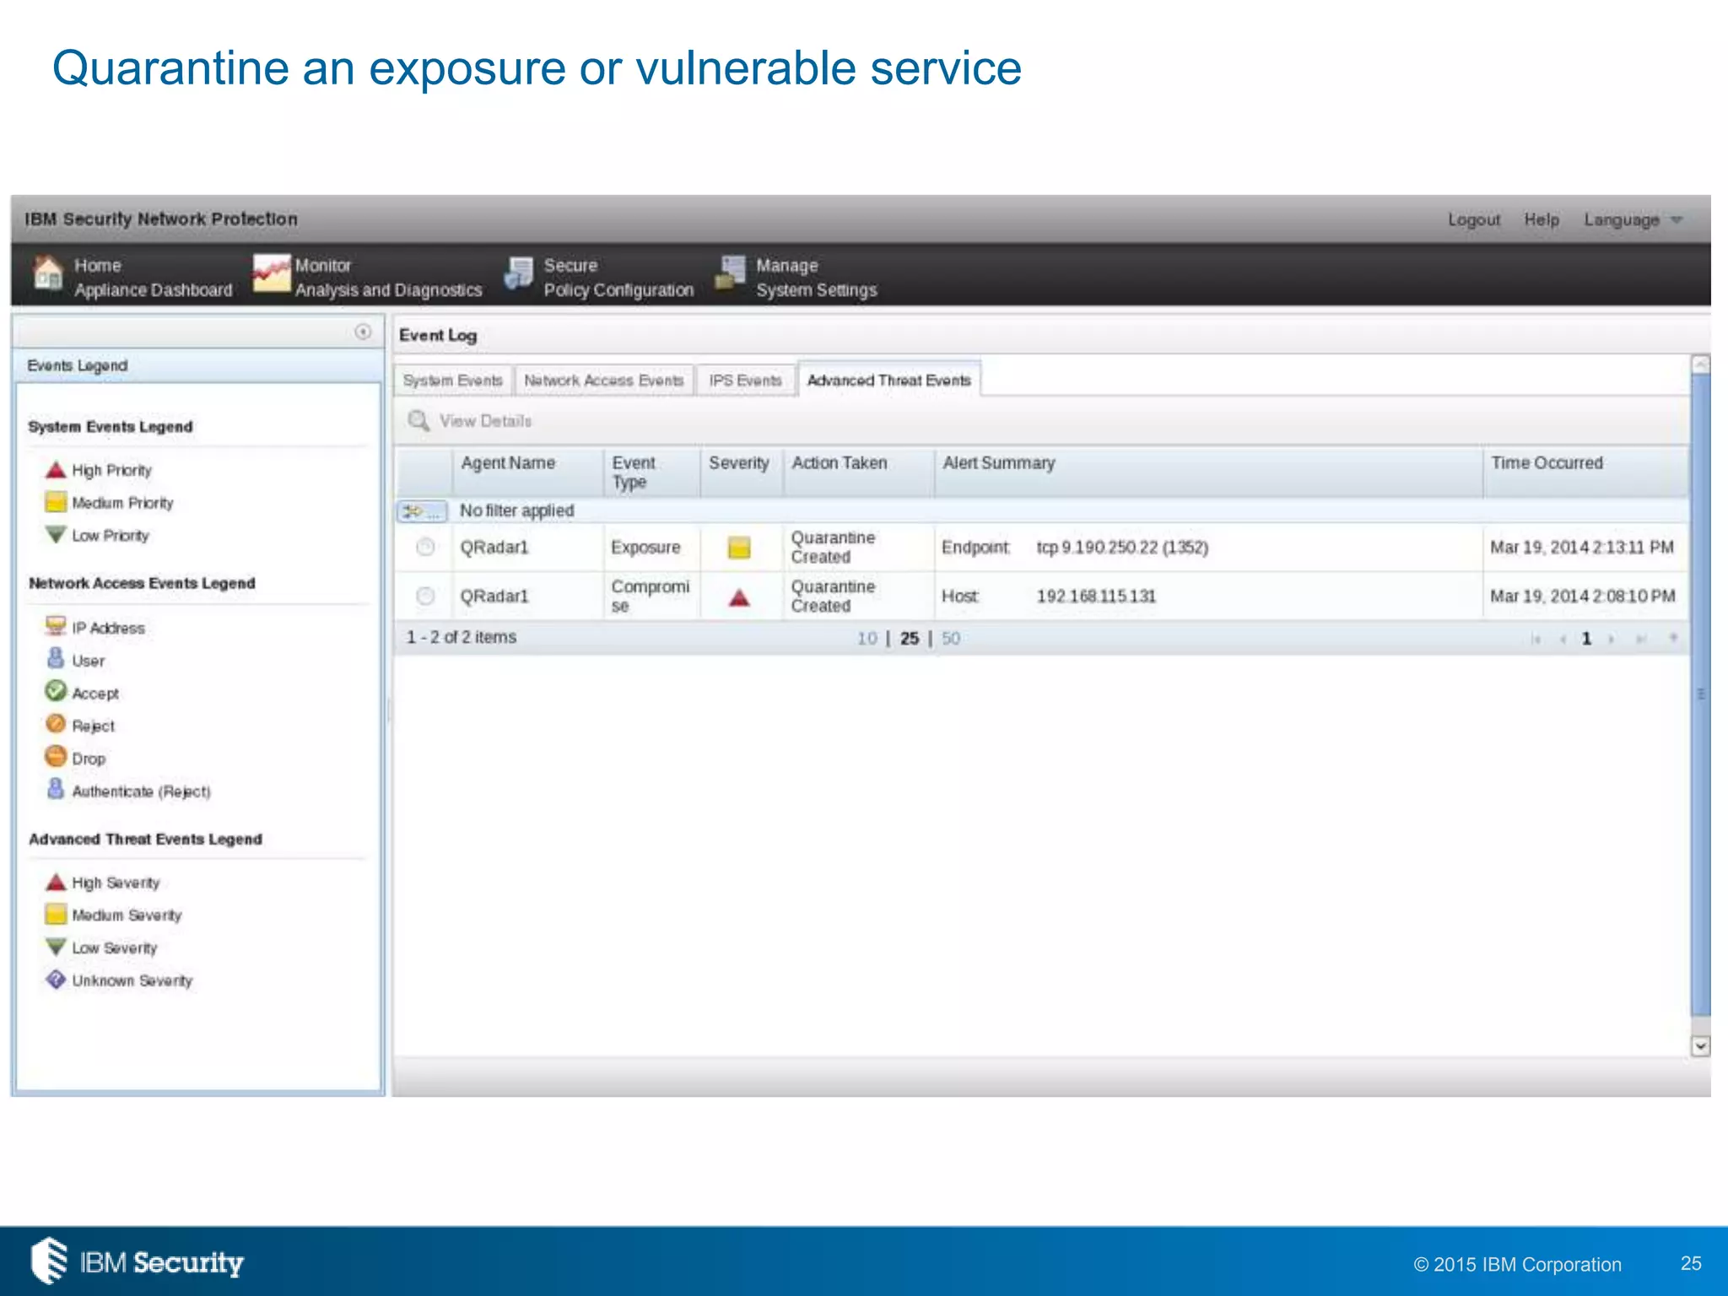Click the page number 1 indicator
Image resolution: width=1728 pixels, height=1296 pixels.
point(1586,639)
